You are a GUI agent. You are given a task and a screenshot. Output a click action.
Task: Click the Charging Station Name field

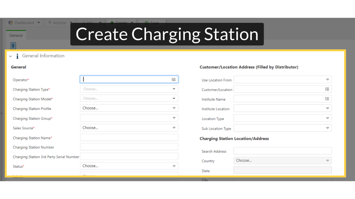click(129, 137)
